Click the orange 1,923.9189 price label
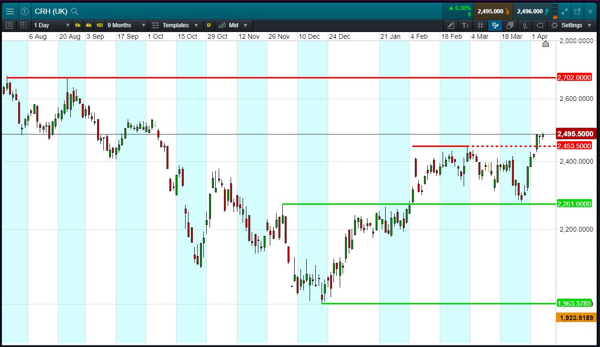 pyautogui.click(x=575, y=318)
